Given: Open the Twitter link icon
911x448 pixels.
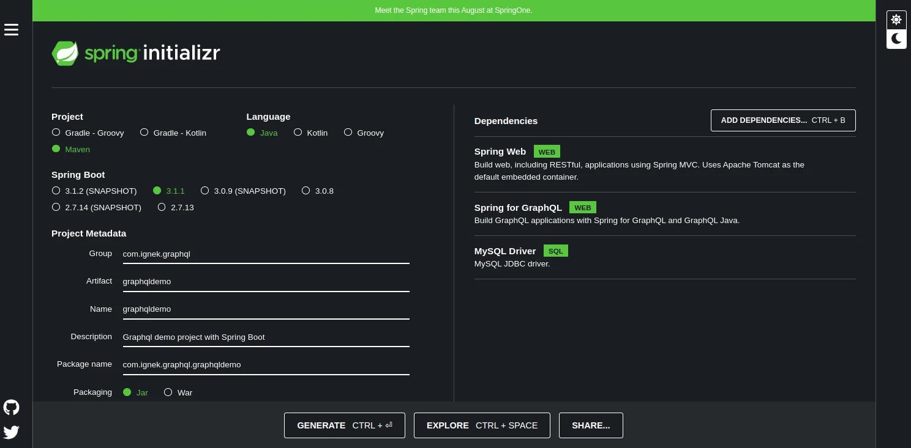Looking at the screenshot, I should coord(12,432).
